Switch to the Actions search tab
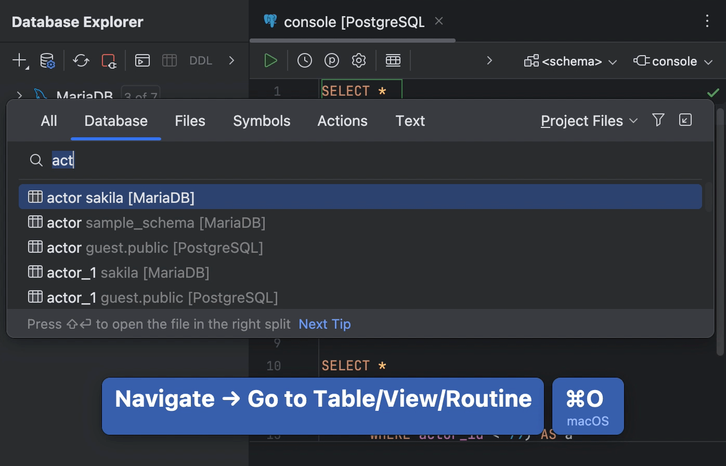Image resolution: width=726 pixels, height=466 pixels. pyautogui.click(x=342, y=121)
